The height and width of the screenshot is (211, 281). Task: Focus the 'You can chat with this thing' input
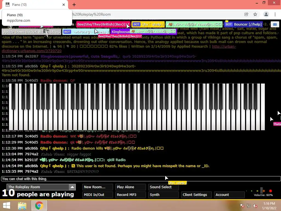point(141,179)
